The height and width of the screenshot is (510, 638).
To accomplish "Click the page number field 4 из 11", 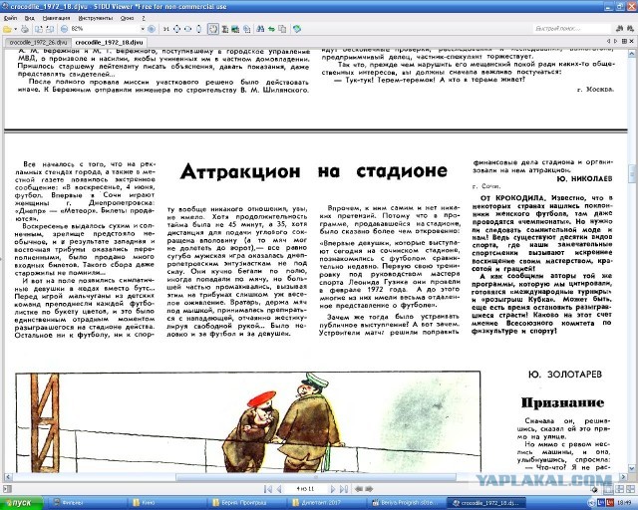I will pyautogui.click(x=305, y=489).
